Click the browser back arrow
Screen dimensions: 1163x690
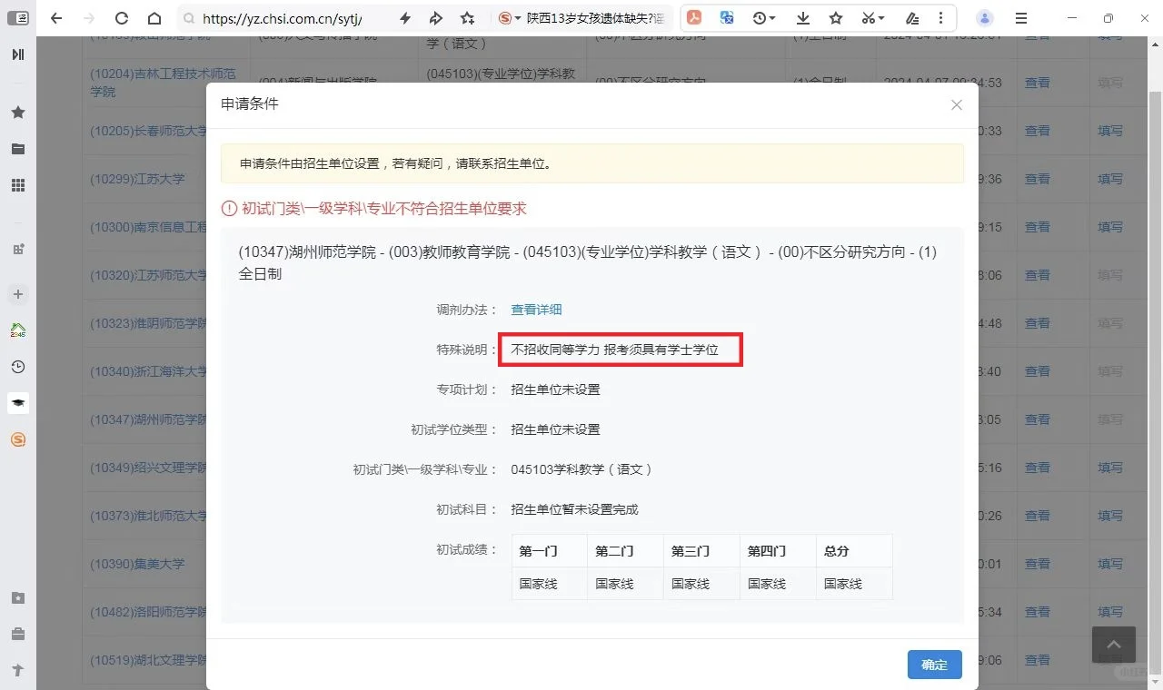point(56,18)
